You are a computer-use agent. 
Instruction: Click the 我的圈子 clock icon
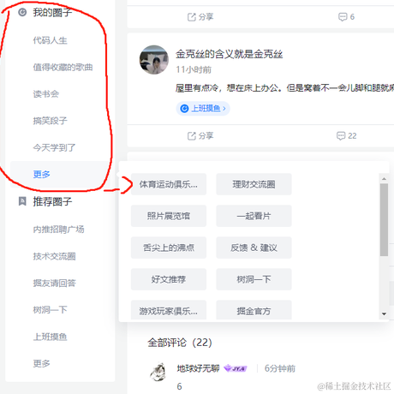[x=22, y=12]
